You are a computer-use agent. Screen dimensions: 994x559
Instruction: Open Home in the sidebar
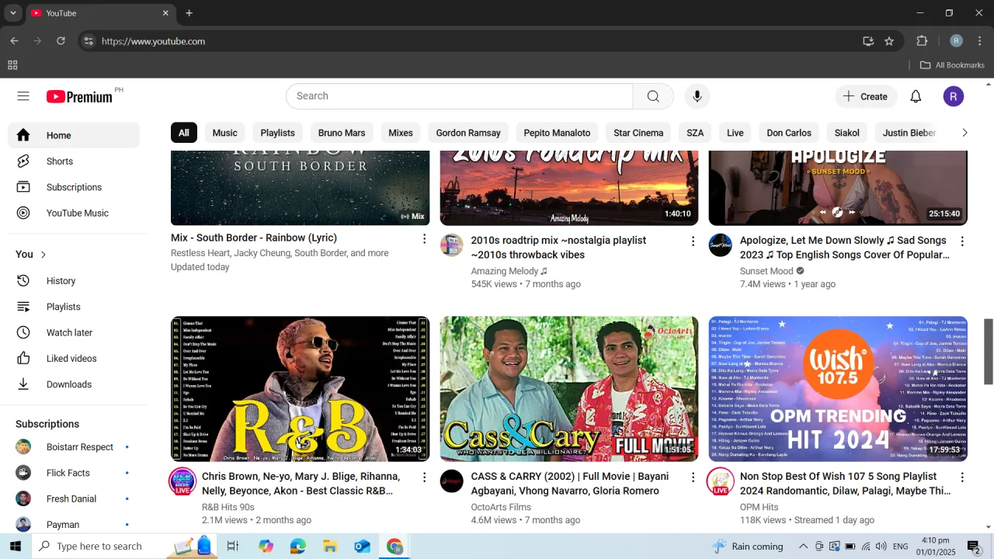(x=74, y=135)
